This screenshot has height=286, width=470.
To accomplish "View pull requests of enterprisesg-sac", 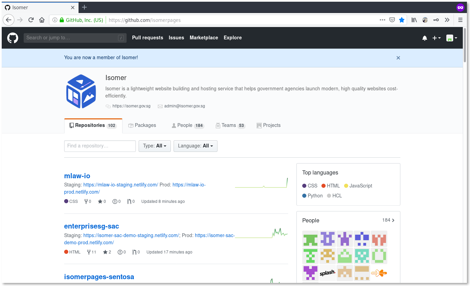I will [x=136, y=252].
